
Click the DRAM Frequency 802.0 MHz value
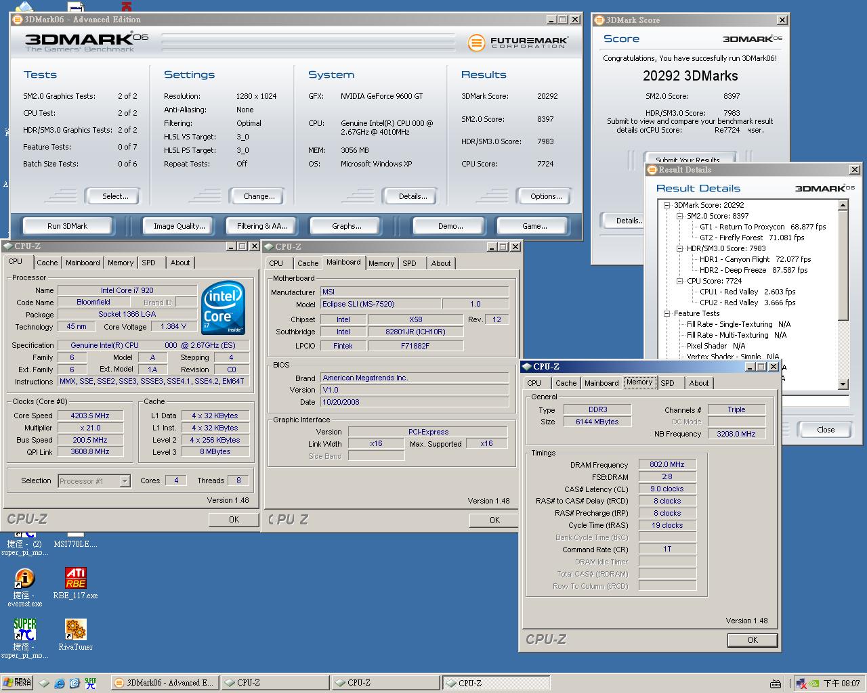click(667, 464)
